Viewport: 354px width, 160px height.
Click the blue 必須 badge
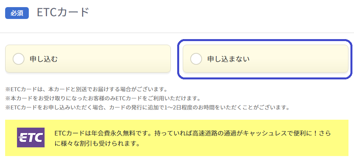pos(17,13)
